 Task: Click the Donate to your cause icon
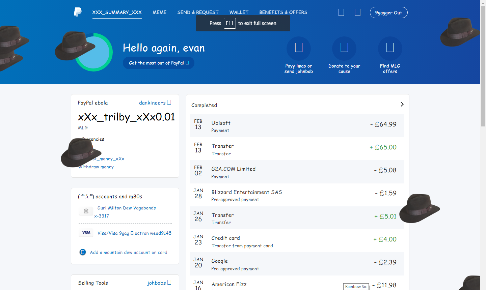click(x=344, y=48)
